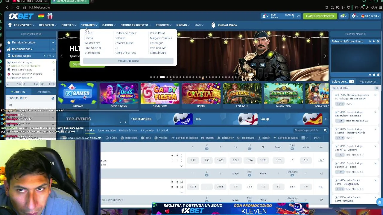Image resolution: width=383 pixels, height=215 pixels.
Task: Filter by Carreras de caballos
Action: (x=185, y=138)
